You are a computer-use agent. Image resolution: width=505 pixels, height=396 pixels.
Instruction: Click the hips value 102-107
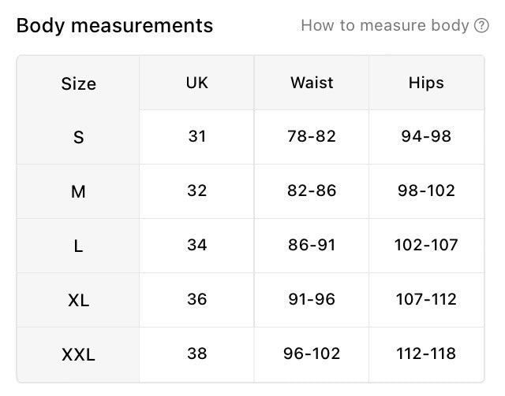pyautogui.click(x=426, y=245)
